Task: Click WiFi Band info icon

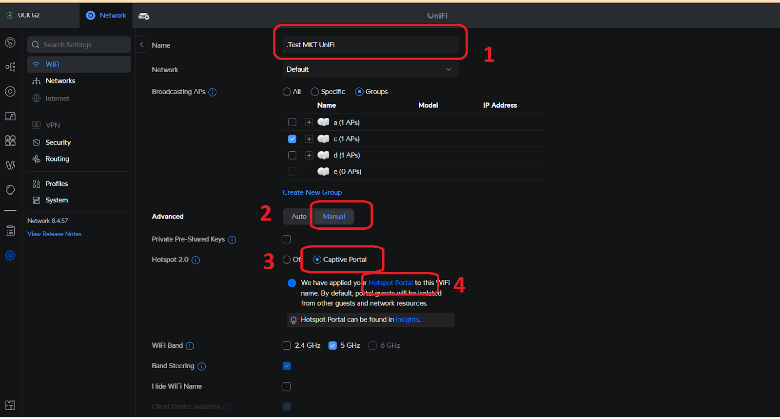Action: (190, 346)
